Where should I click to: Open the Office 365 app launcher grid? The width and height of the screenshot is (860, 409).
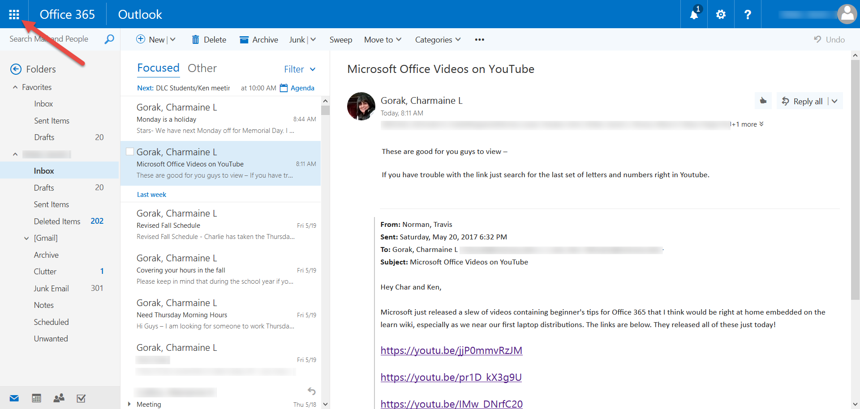pyautogui.click(x=14, y=14)
